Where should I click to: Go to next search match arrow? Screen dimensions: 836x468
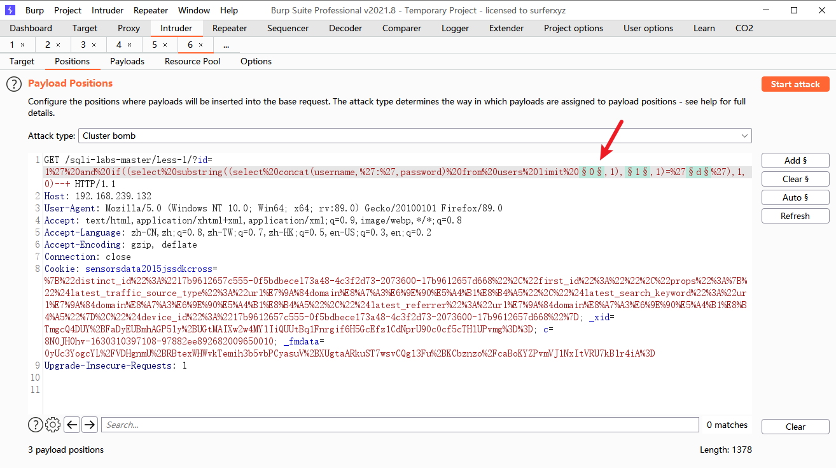pos(90,425)
